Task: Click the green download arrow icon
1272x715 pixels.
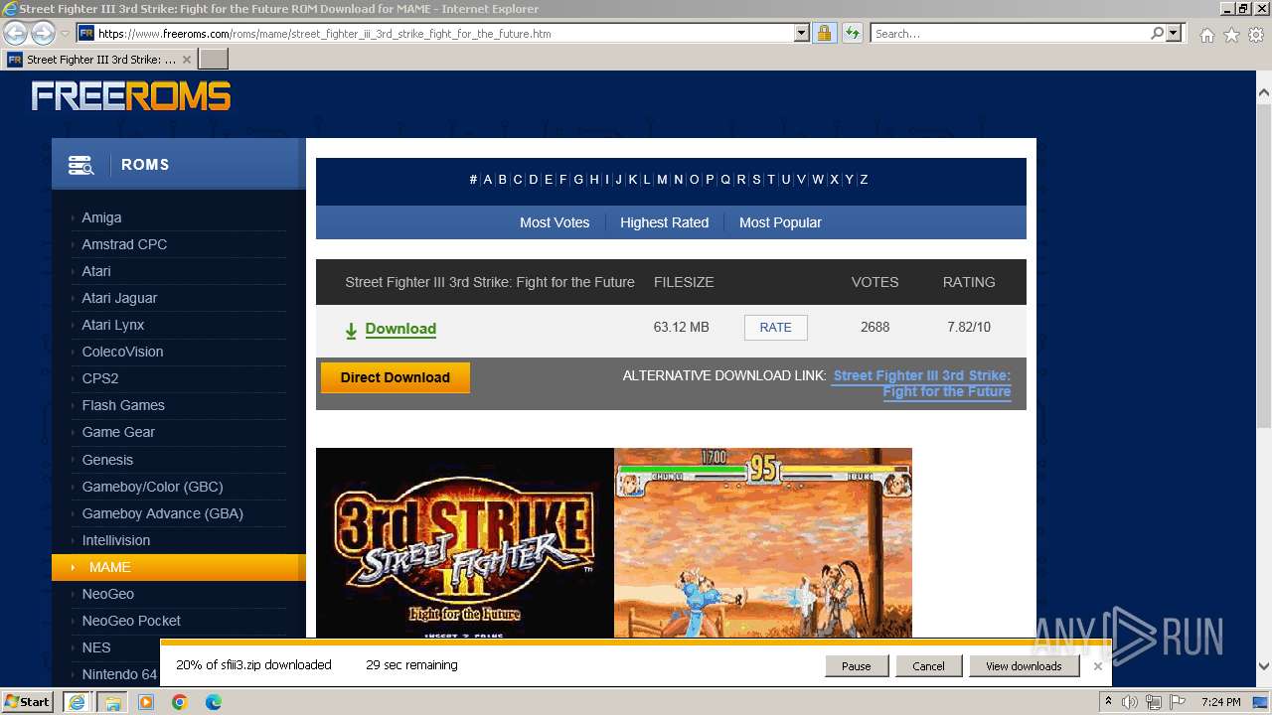Action: coord(351,331)
